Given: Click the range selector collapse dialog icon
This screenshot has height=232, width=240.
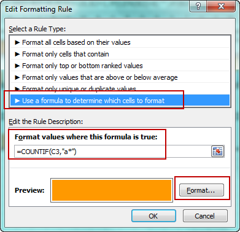Looking at the screenshot, I should point(217,151).
